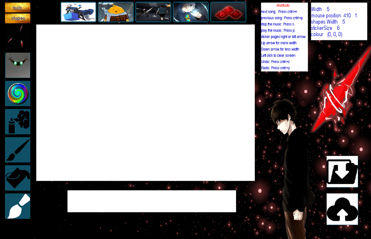
Task: Pick the red eyes sticker
Action: tap(228, 12)
